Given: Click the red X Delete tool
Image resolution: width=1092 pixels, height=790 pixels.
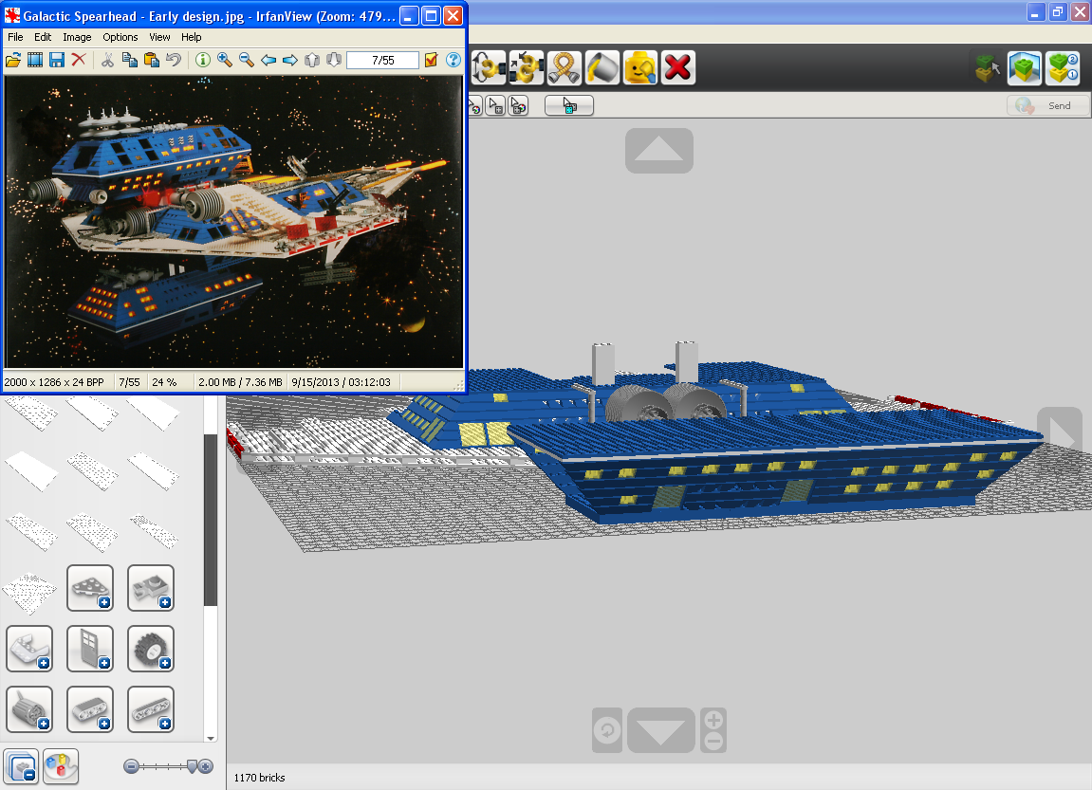Looking at the screenshot, I should pos(677,68).
